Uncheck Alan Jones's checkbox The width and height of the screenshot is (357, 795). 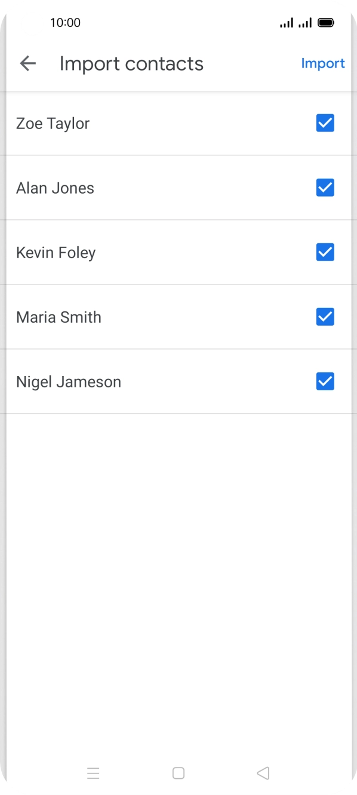[x=325, y=188]
